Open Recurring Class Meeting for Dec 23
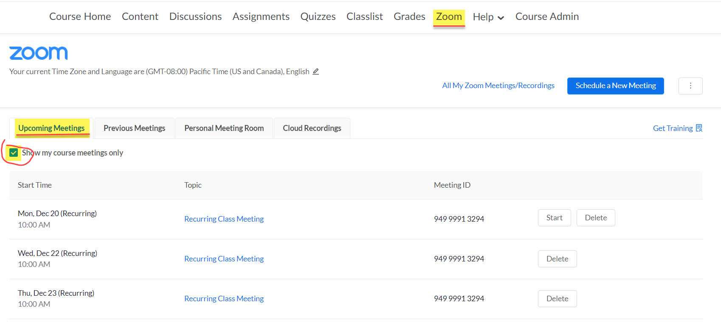Screen dimensions: 721x322 [x=224, y=299]
